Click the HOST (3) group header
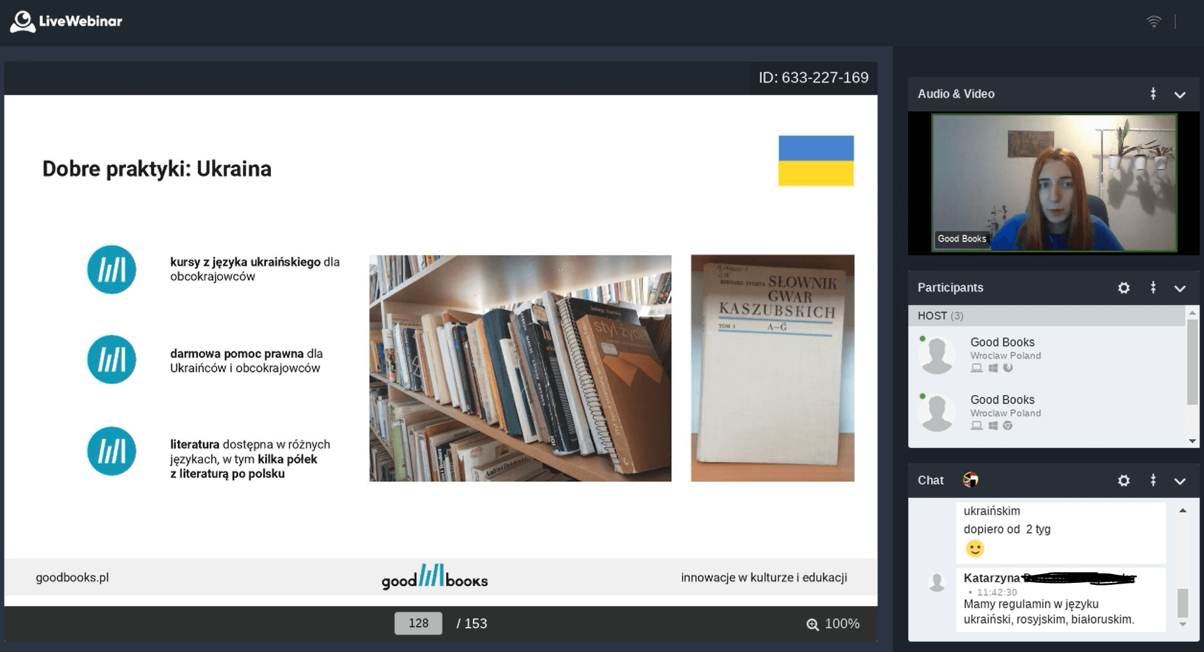This screenshot has width=1204, height=652. [1047, 316]
